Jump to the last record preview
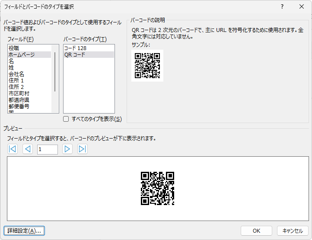 [x=82, y=149]
